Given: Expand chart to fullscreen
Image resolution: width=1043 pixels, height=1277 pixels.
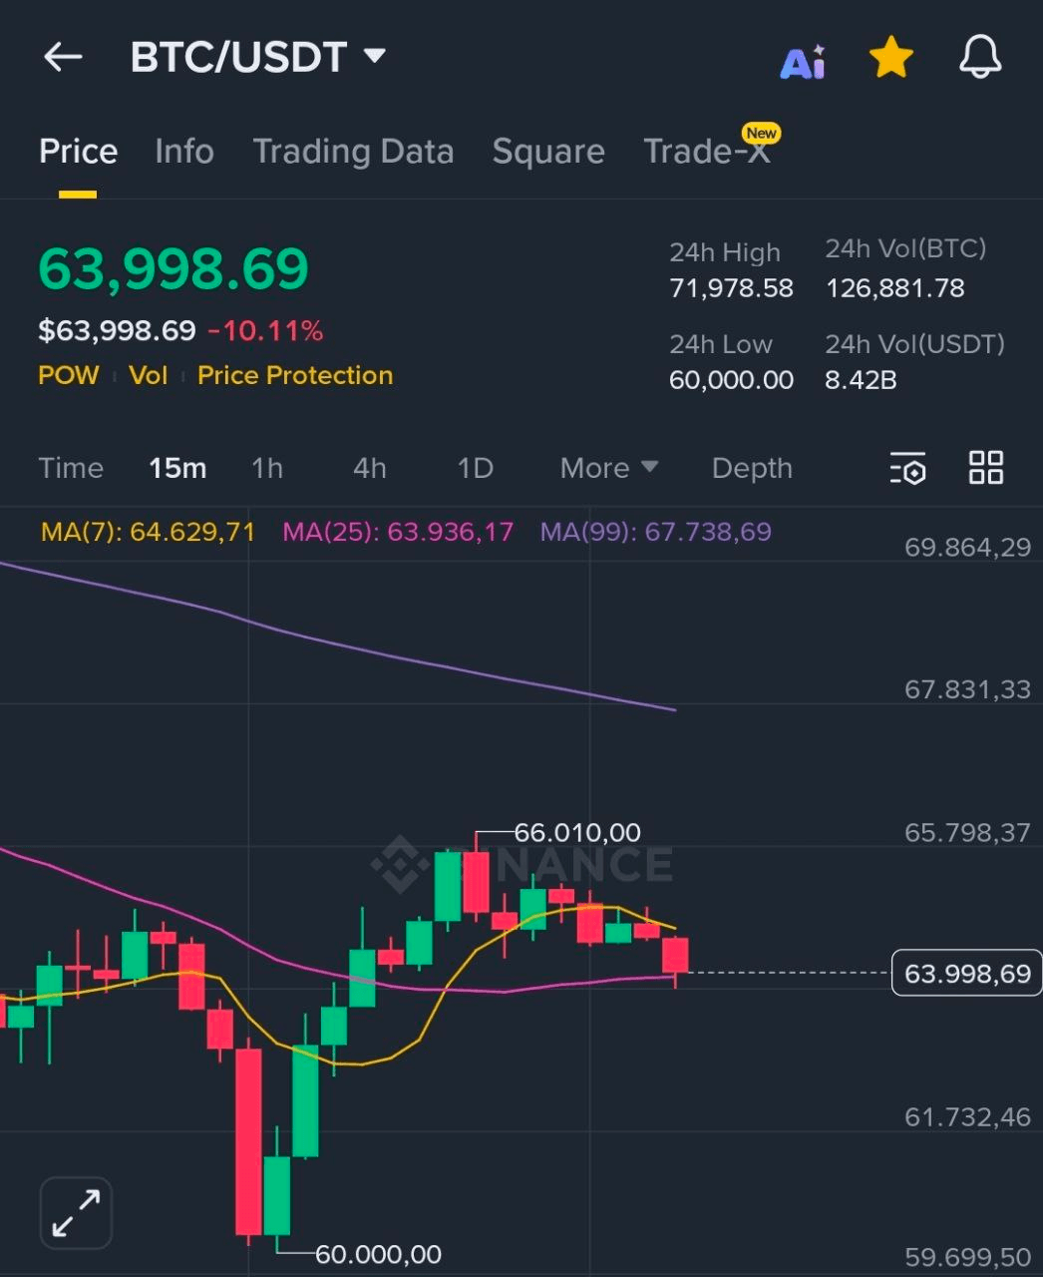Looking at the screenshot, I should tap(76, 1213).
